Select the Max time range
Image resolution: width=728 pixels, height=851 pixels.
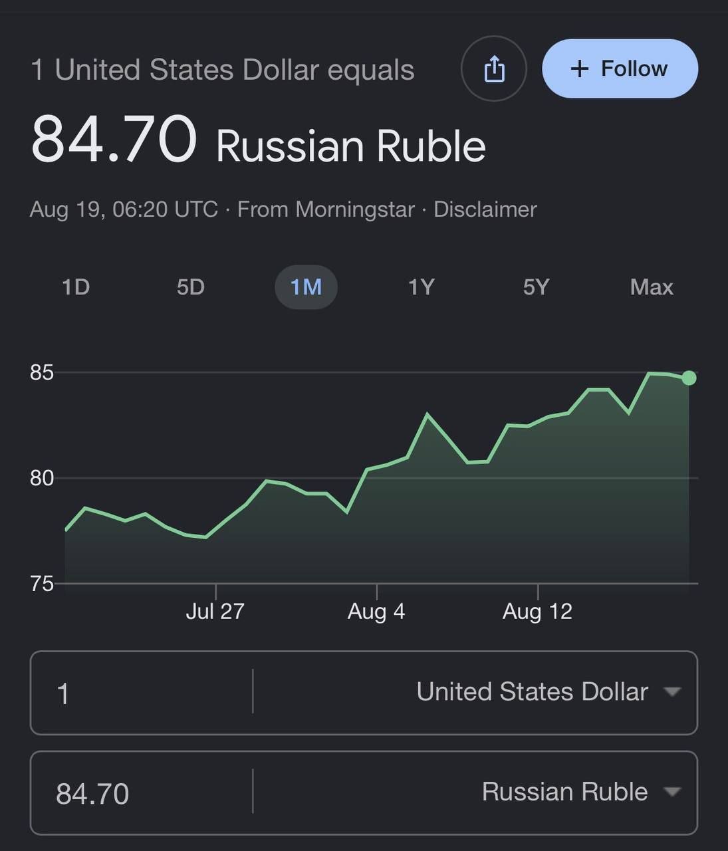[x=652, y=287]
